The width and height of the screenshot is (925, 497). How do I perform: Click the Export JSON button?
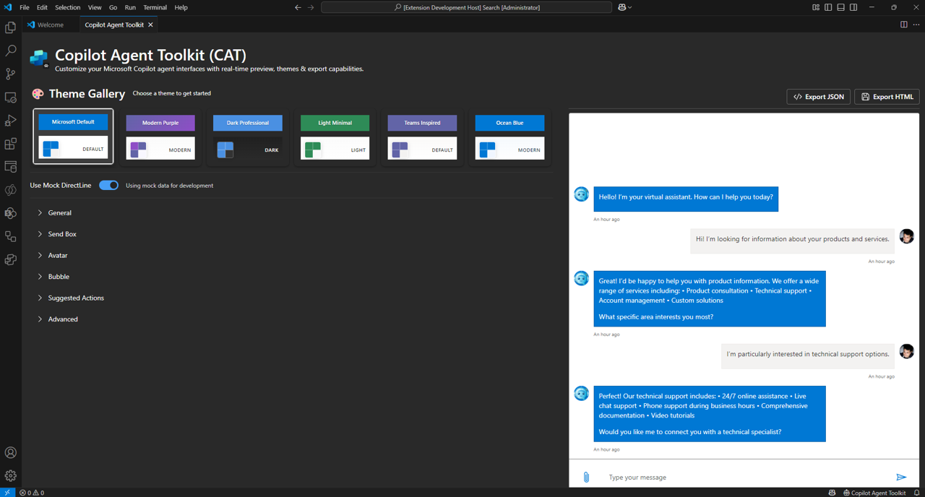coord(818,97)
